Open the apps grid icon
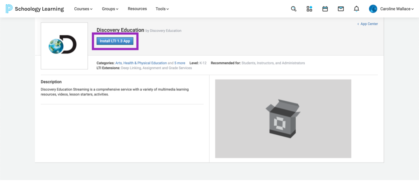419x181 pixels. click(309, 9)
